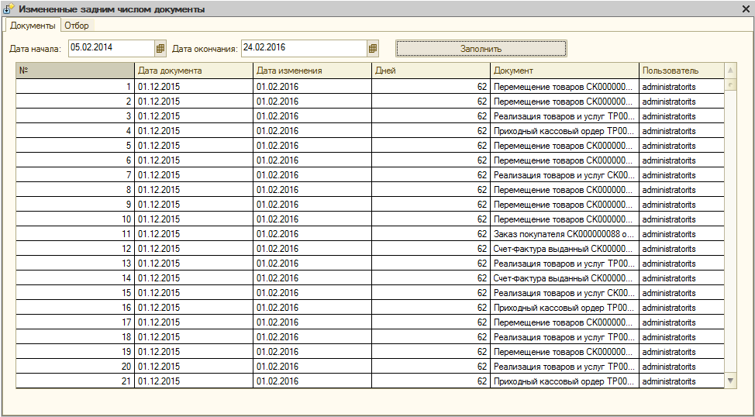Click the table scroll up arrow
The width and height of the screenshot is (755, 417).
pos(730,71)
